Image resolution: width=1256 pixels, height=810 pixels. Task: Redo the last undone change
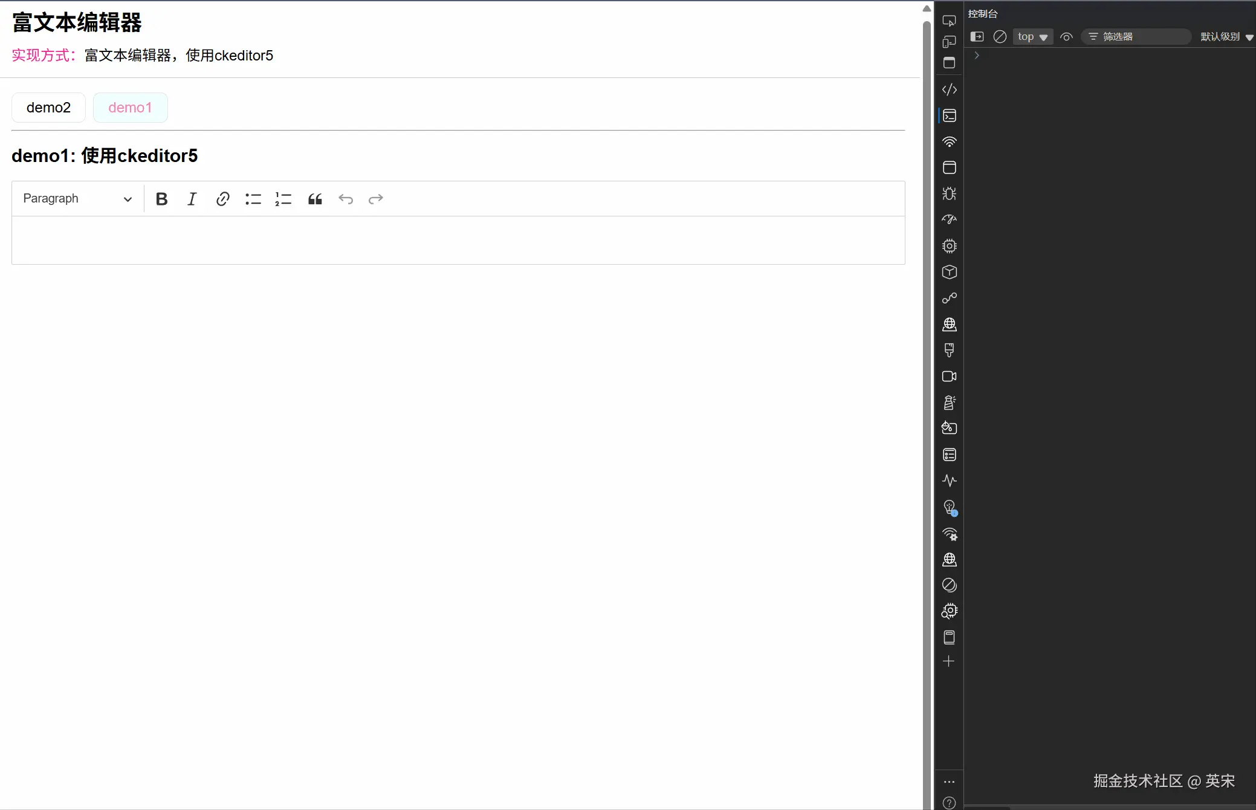[x=376, y=199]
